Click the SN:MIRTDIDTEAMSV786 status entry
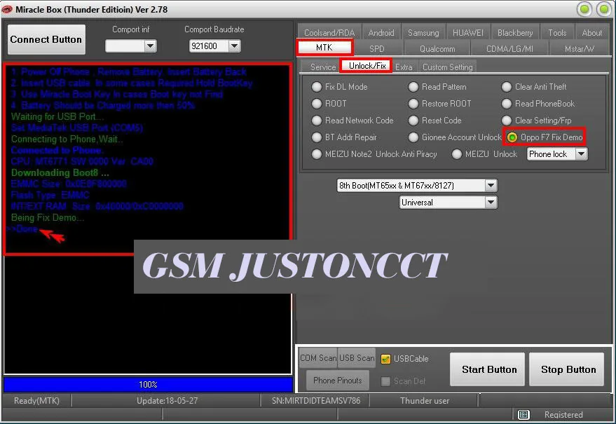 pyautogui.click(x=316, y=400)
